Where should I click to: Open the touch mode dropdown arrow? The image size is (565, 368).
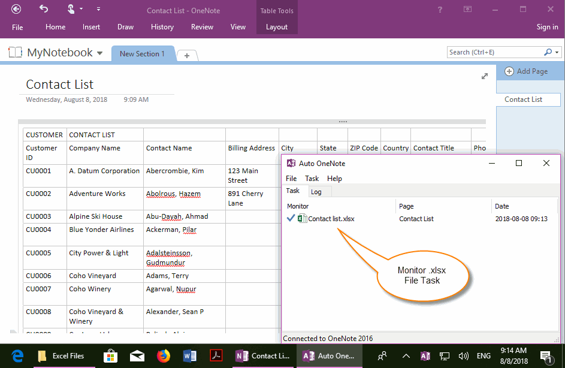(81, 8)
